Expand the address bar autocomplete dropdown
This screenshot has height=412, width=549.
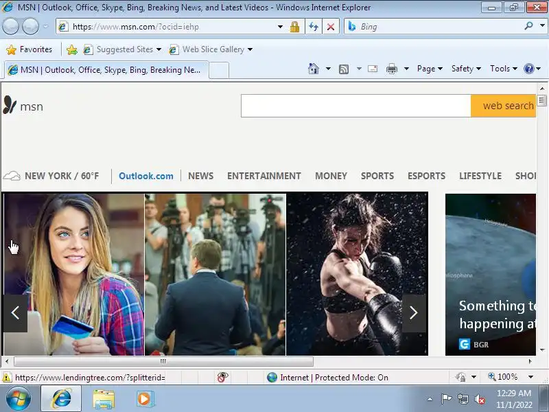click(x=280, y=27)
